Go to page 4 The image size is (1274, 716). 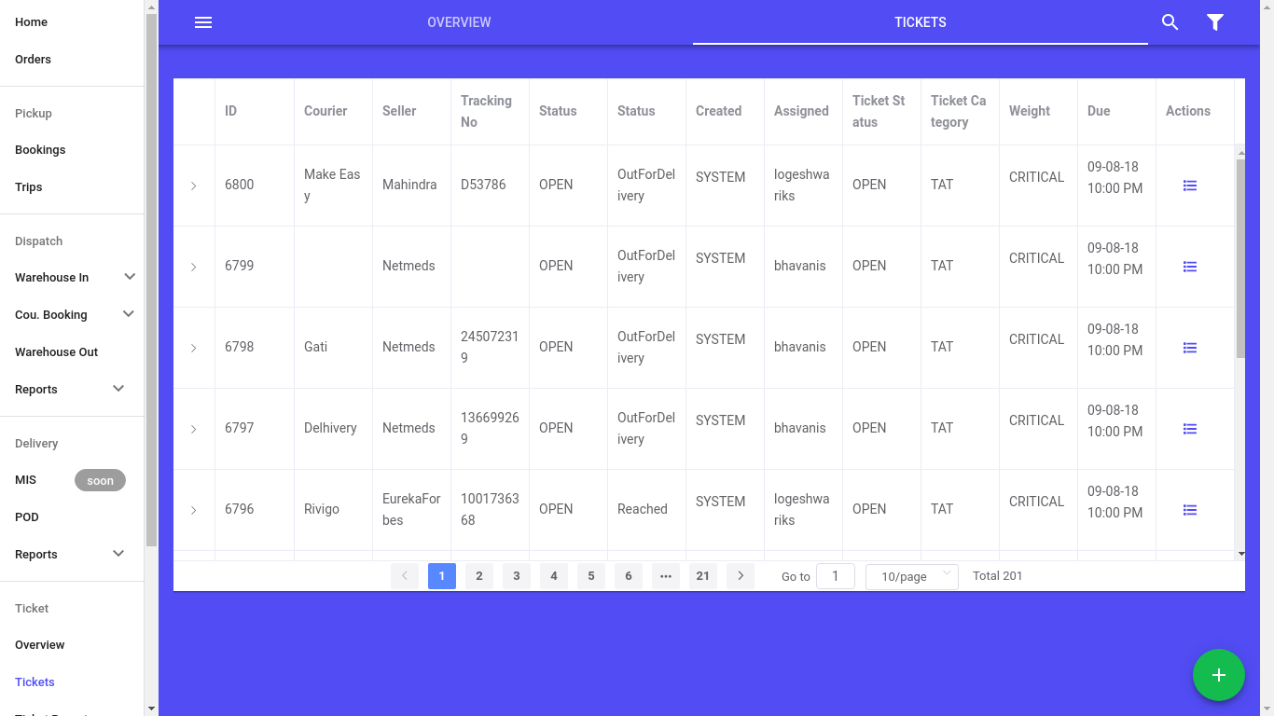coord(554,576)
